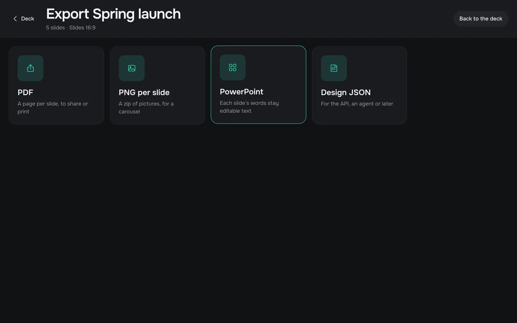
Task: Go back via the Deck link
Action: coord(24,19)
